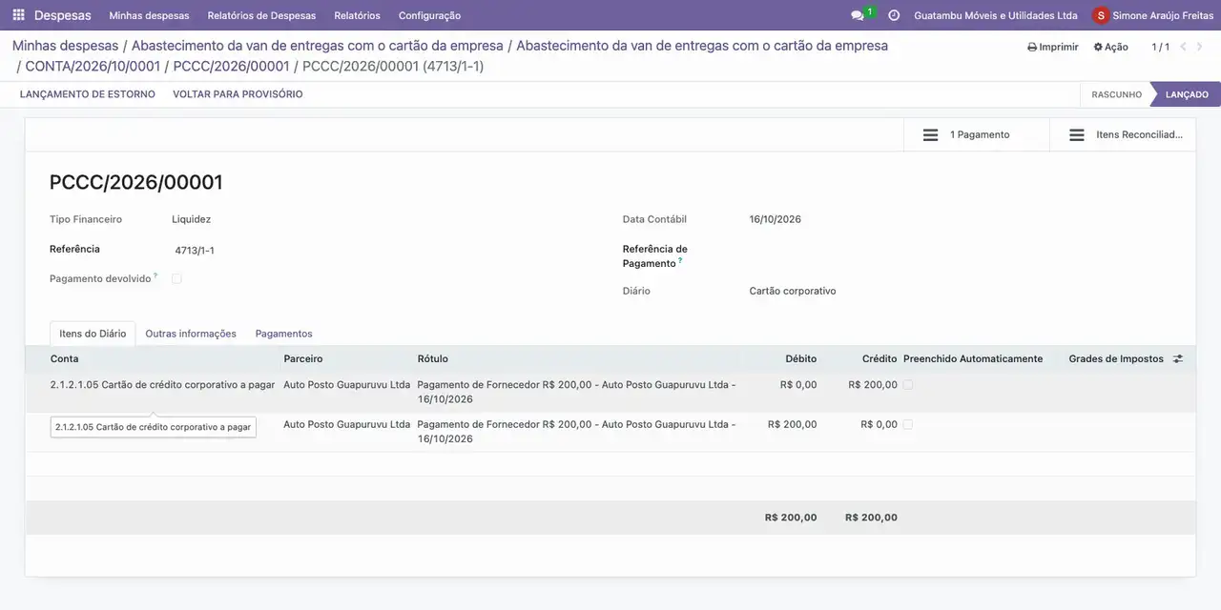The height and width of the screenshot is (610, 1221).
Task: Open the Configuração menu
Action: (x=429, y=15)
